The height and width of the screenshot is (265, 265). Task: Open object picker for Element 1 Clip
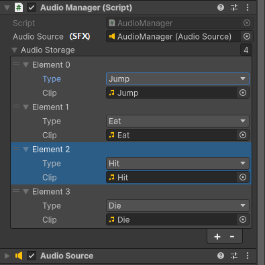(243, 135)
